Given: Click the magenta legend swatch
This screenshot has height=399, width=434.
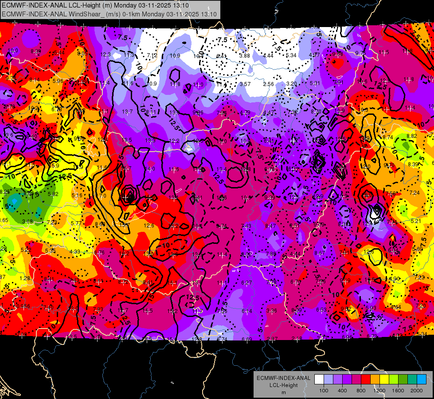Looking at the screenshot, I should tap(356, 379).
